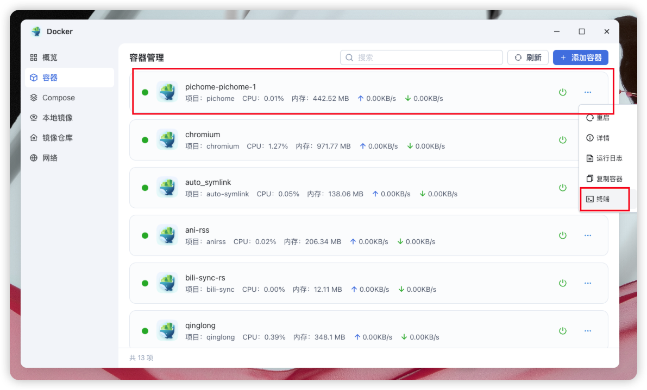Toggle power for auto_symlink container
The image size is (647, 390).
point(562,188)
